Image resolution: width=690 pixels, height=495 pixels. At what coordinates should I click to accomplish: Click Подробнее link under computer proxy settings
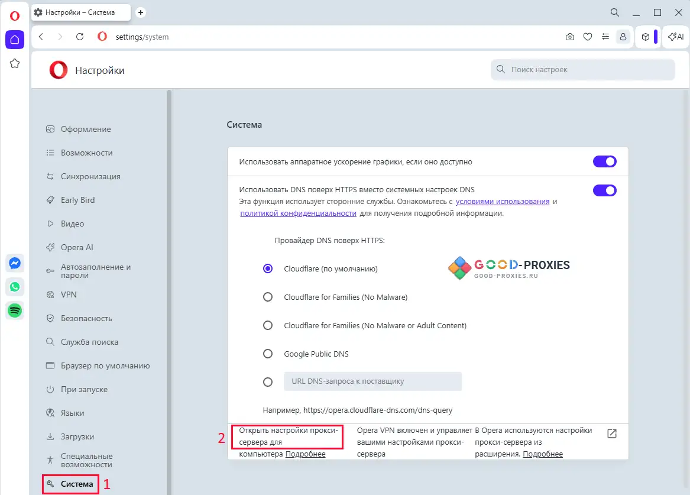306,454
